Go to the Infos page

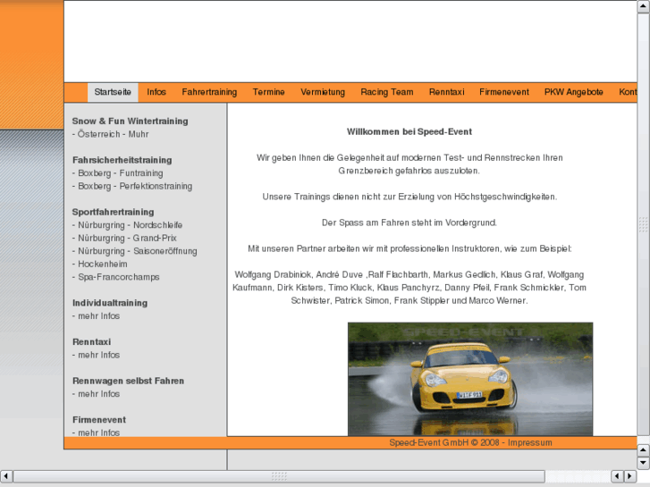coord(156,92)
